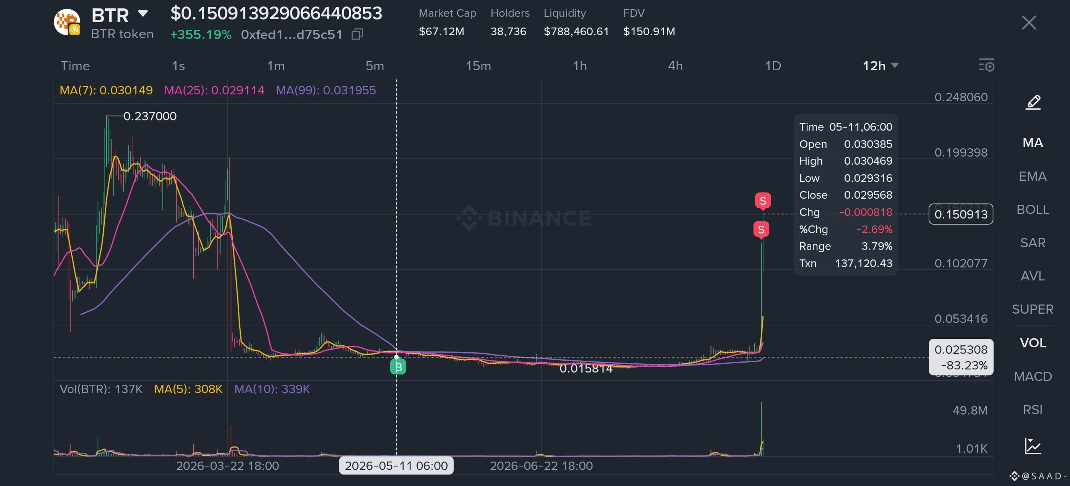Screen dimensions: 1070x486
Task: Select the Time chart view
Action: (x=75, y=66)
